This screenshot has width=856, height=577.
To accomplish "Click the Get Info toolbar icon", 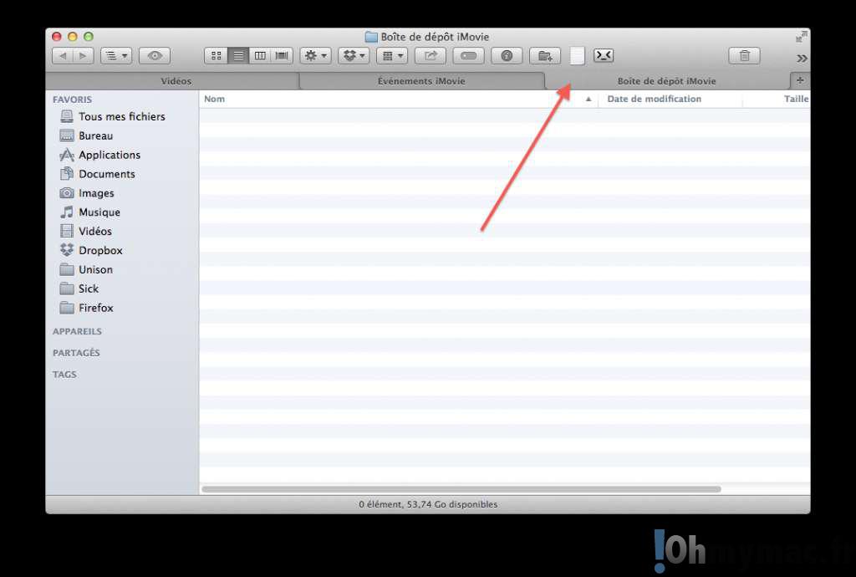I will 507,56.
